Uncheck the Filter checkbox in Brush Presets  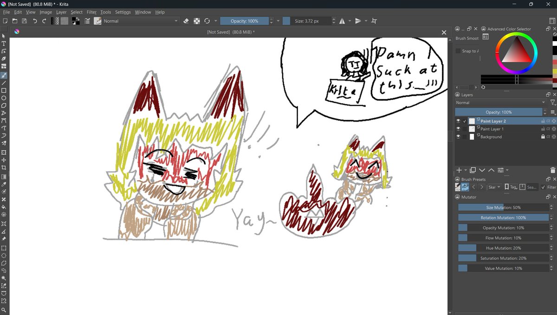(544, 187)
